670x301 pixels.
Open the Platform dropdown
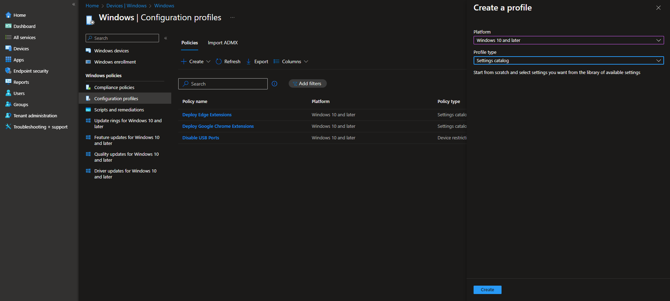pyautogui.click(x=569, y=40)
